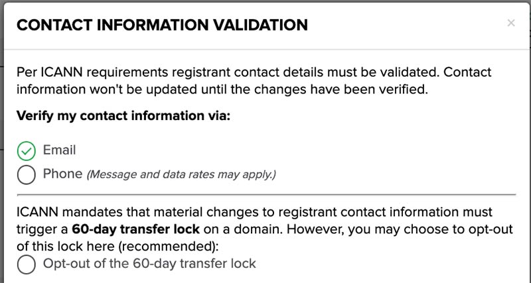This screenshot has width=531, height=283.
Task: Click "Opt-out of the 60-day transfer lock" label
Action: point(149,263)
